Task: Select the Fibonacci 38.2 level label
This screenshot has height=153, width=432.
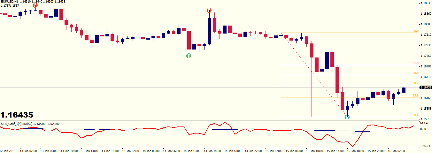Action: 415,83
